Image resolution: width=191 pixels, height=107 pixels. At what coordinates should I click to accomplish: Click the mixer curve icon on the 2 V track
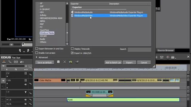click(30, 75)
